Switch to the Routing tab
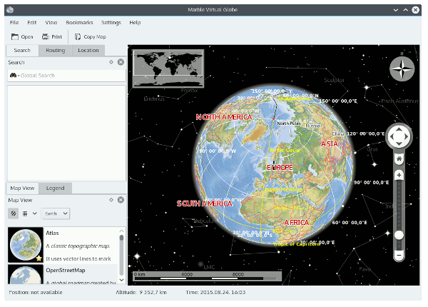 point(55,50)
